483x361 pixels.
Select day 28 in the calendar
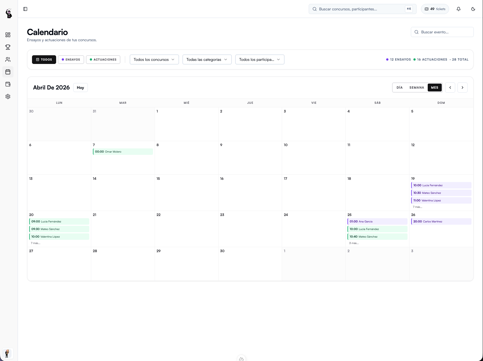click(123, 264)
